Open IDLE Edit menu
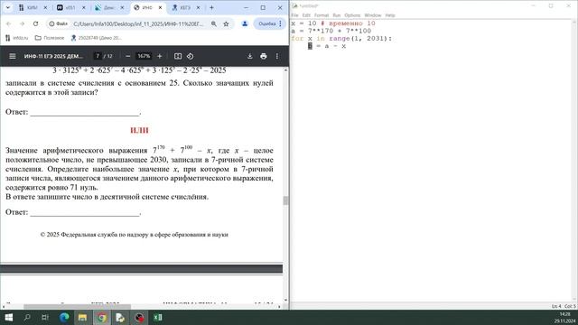The height and width of the screenshot is (325, 578). click(306, 15)
